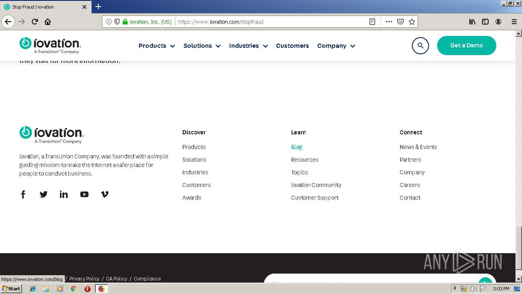Open iovation Twitter profile icon
Image resolution: width=522 pixels, height=294 pixels.
point(44,194)
